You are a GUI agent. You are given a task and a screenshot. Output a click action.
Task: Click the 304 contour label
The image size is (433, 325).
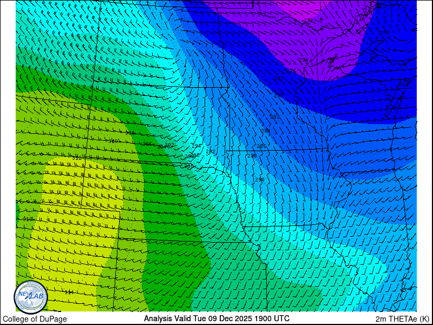[162, 147]
